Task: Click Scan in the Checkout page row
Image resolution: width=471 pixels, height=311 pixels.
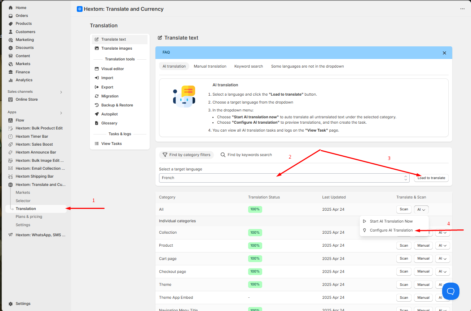Action: coord(404,271)
